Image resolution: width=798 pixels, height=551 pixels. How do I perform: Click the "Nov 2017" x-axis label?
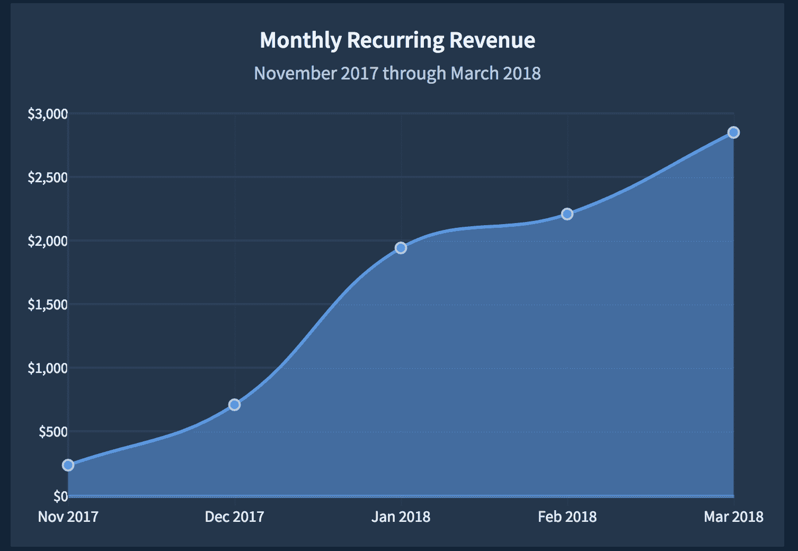coord(68,517)
